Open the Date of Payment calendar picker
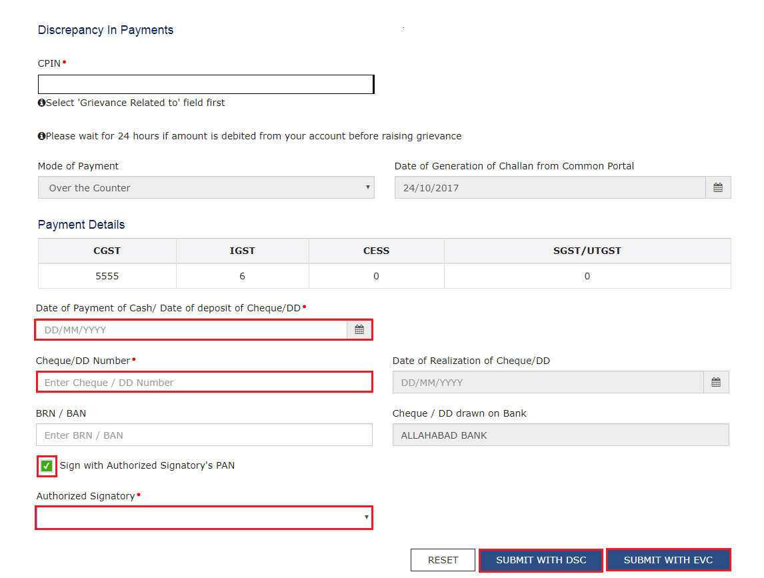 click(359, 329)
